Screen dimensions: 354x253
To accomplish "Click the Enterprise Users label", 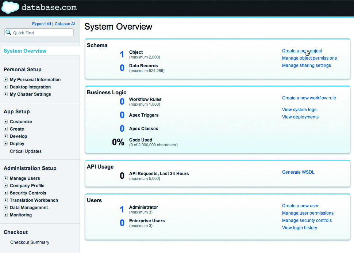I will (x=147, y=221).
